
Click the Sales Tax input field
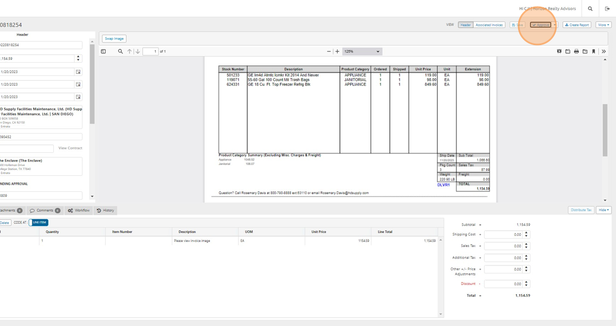pos(504,246)
